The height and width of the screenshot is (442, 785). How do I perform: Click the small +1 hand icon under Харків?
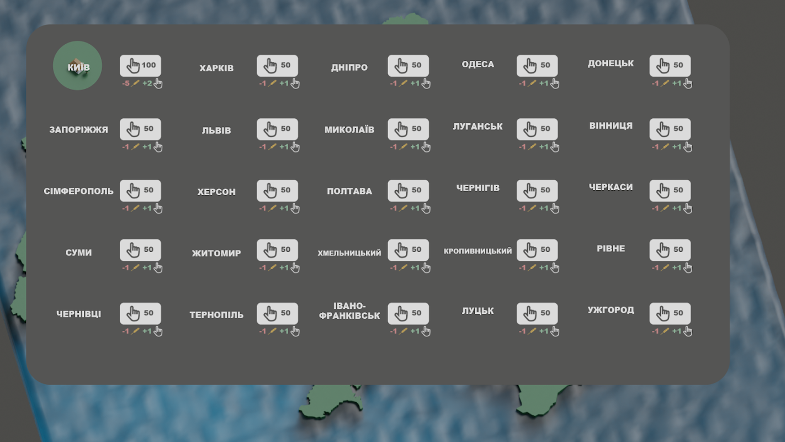click(x=295, y=83)
